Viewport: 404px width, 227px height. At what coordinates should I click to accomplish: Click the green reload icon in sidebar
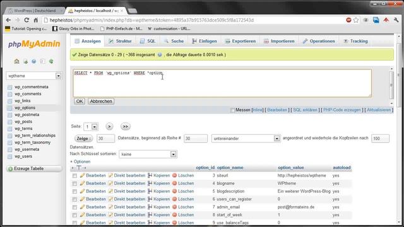[x=51, y=61]
